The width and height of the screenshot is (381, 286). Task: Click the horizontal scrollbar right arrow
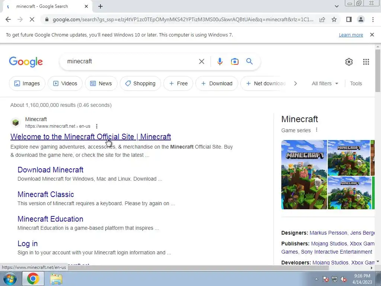coord(372,268)
